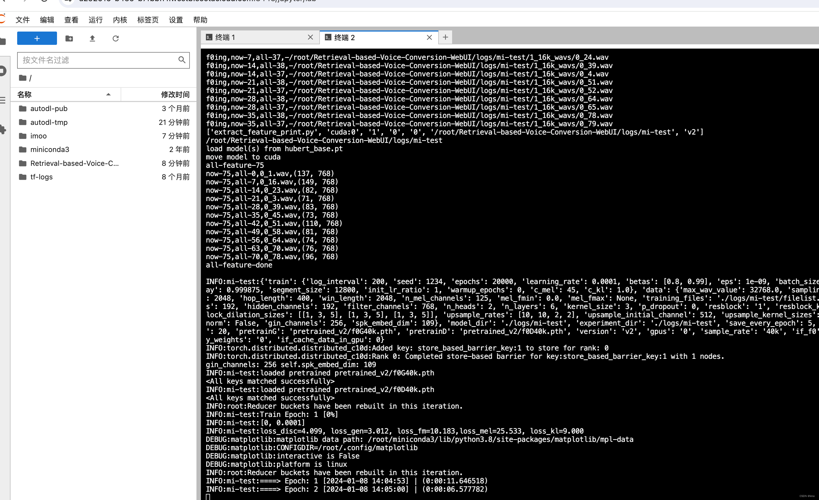The width and height of the screenshot is (819, 500).
Task: Click the blue new launcher plus button
Action: tap(37, 38)
